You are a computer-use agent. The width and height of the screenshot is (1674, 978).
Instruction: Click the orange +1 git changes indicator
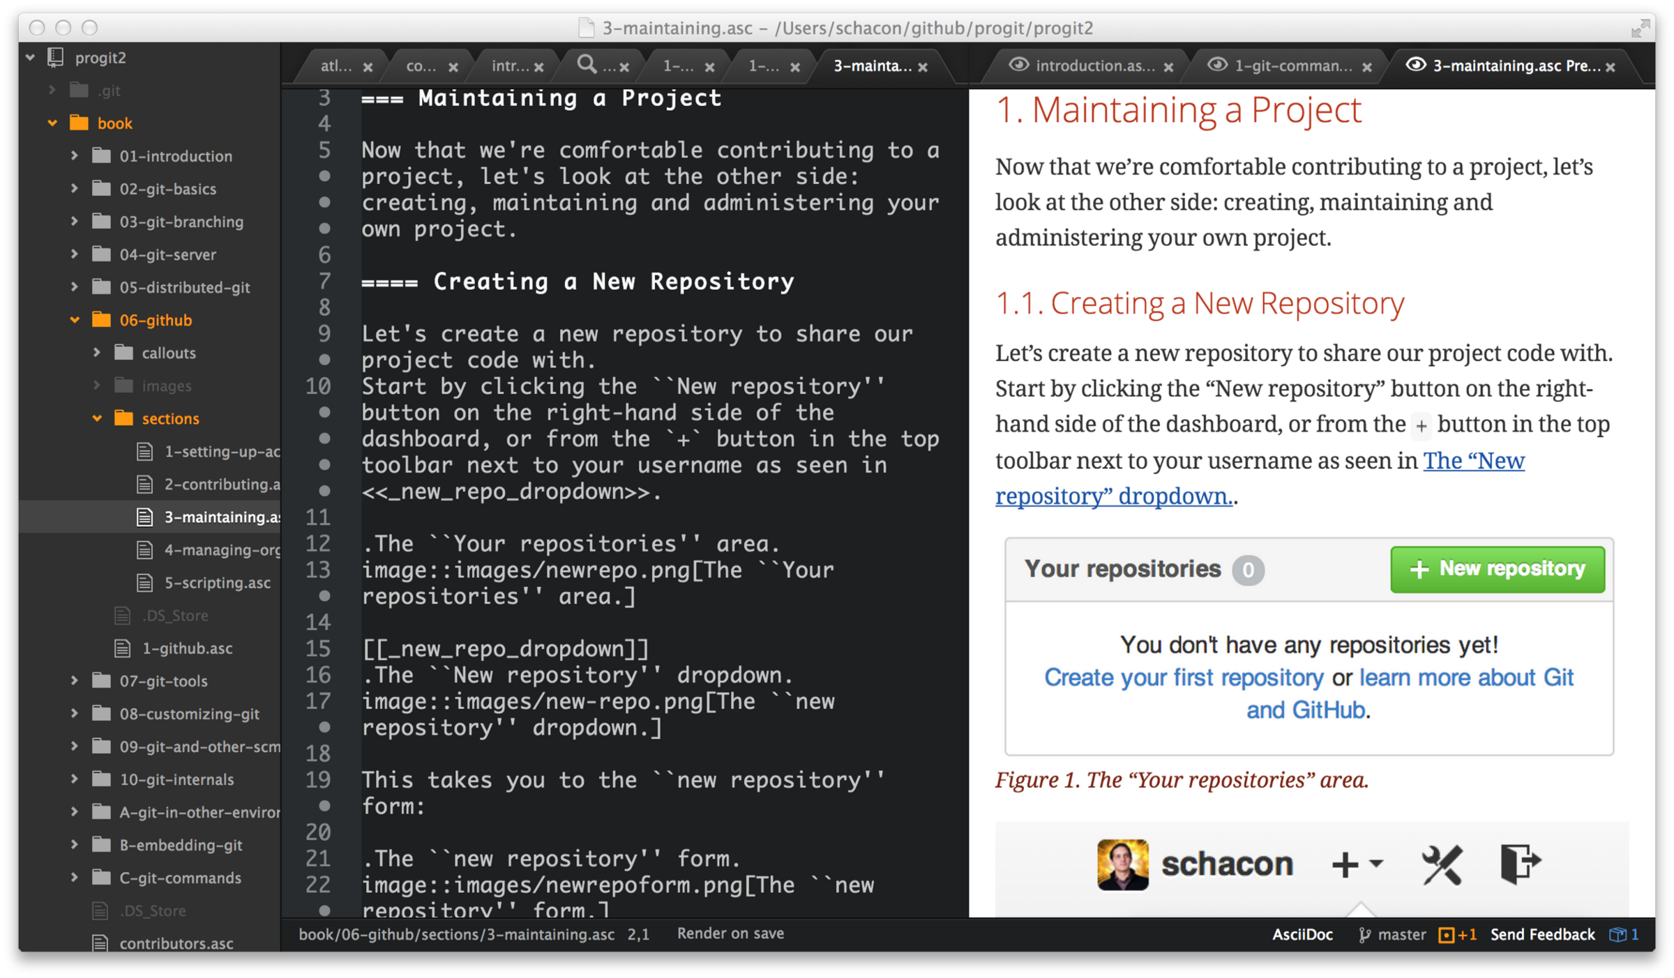[1457, 935]
